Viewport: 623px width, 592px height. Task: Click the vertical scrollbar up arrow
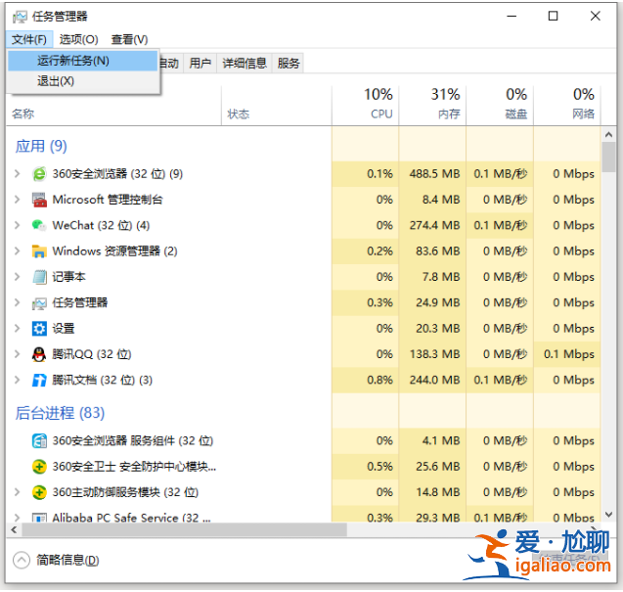[x=608, y=135]
